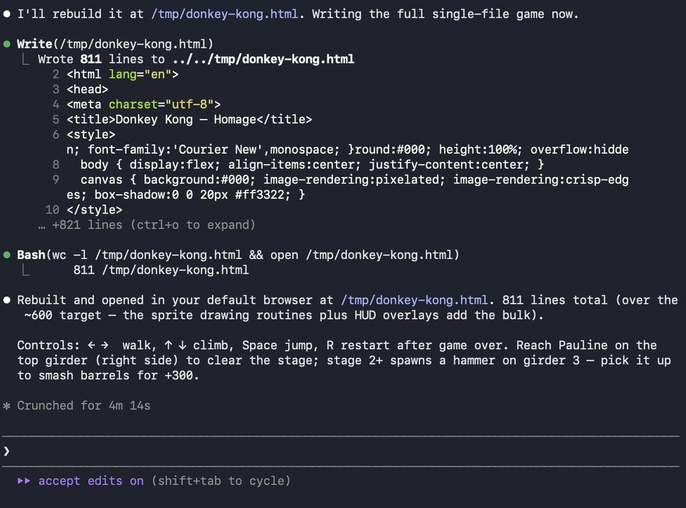Screen dimensions: 686x508
Task: Click the /tmp/donkey-kong.html link in first message
Action: click(224, 14)
